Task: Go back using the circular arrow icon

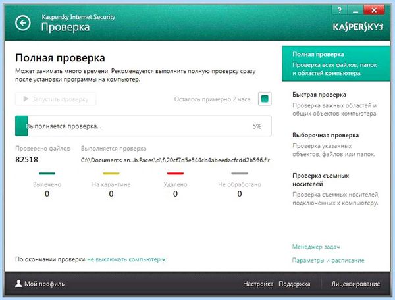Action: click(22, 23)
